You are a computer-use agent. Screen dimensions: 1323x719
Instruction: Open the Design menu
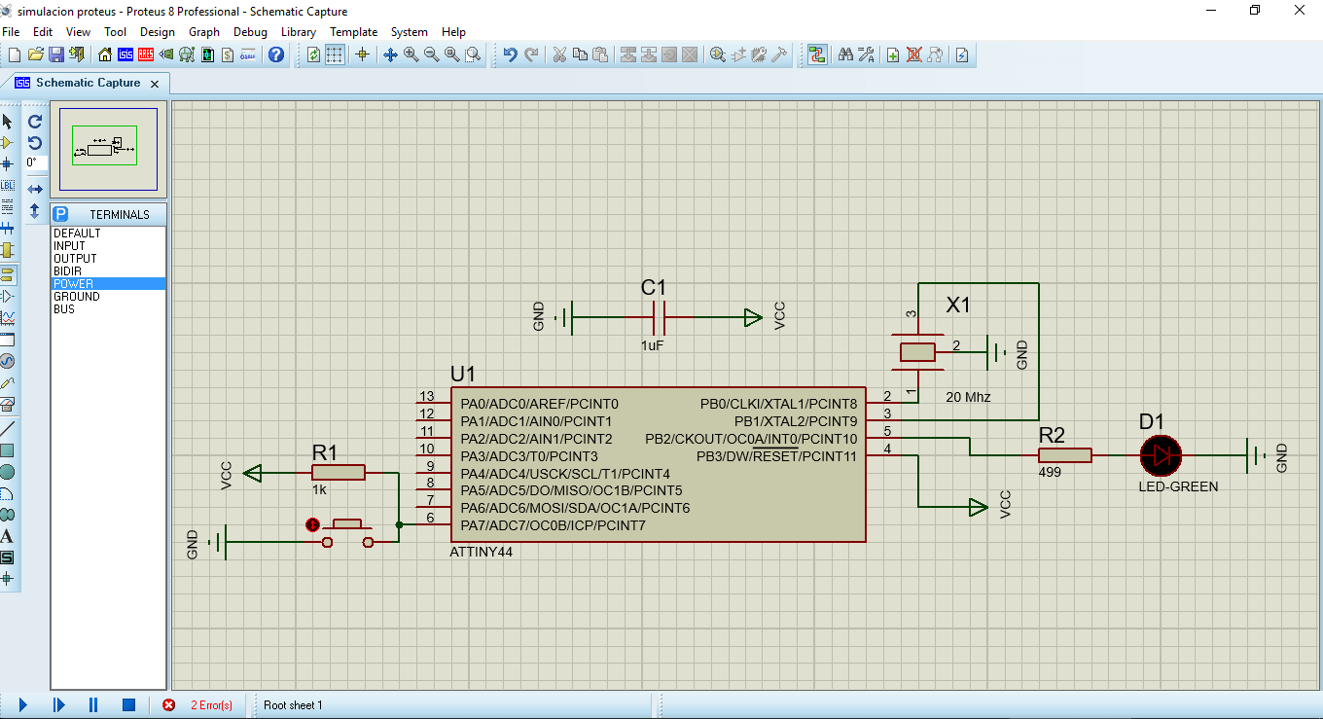point(158,32)
